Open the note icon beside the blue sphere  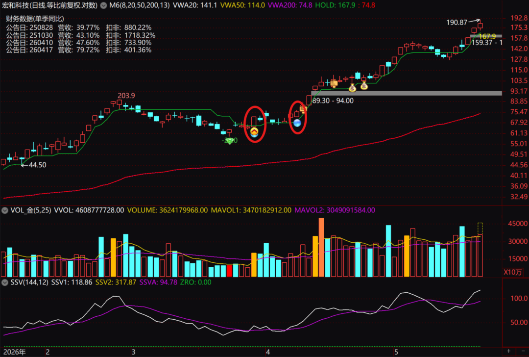coord(303,109)
